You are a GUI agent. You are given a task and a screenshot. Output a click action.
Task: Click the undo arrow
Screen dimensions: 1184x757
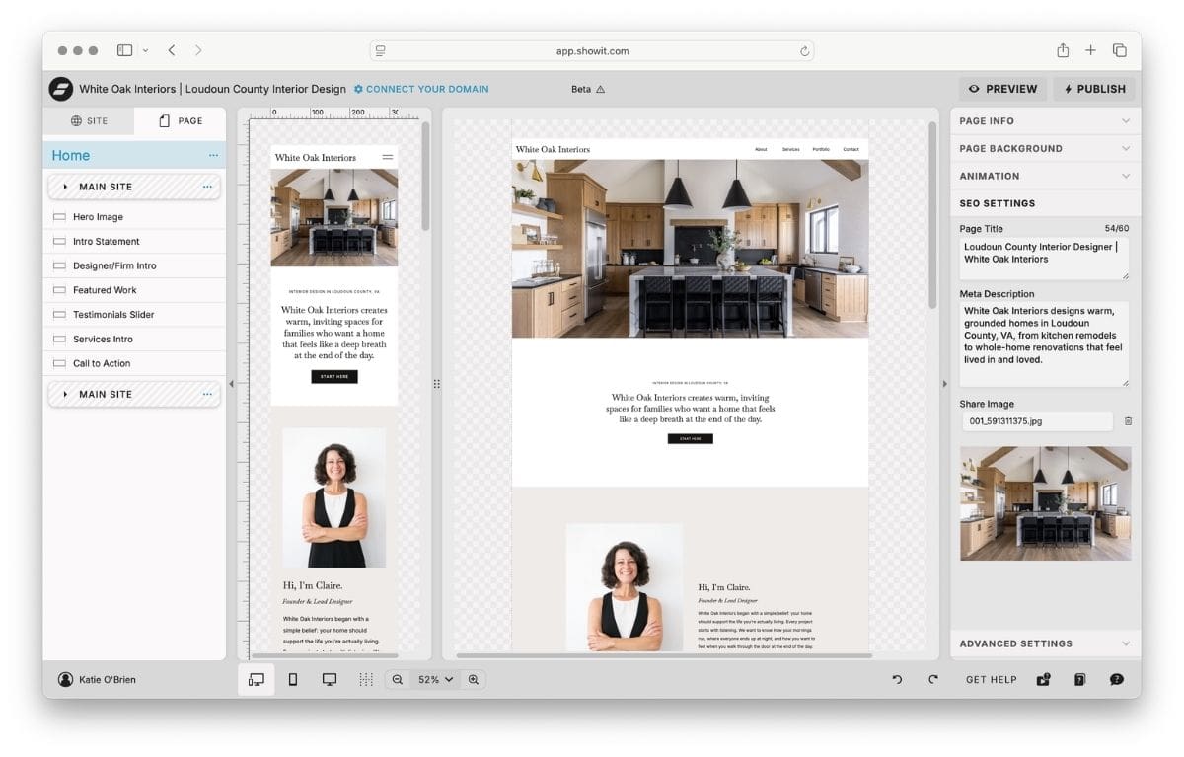897,680
